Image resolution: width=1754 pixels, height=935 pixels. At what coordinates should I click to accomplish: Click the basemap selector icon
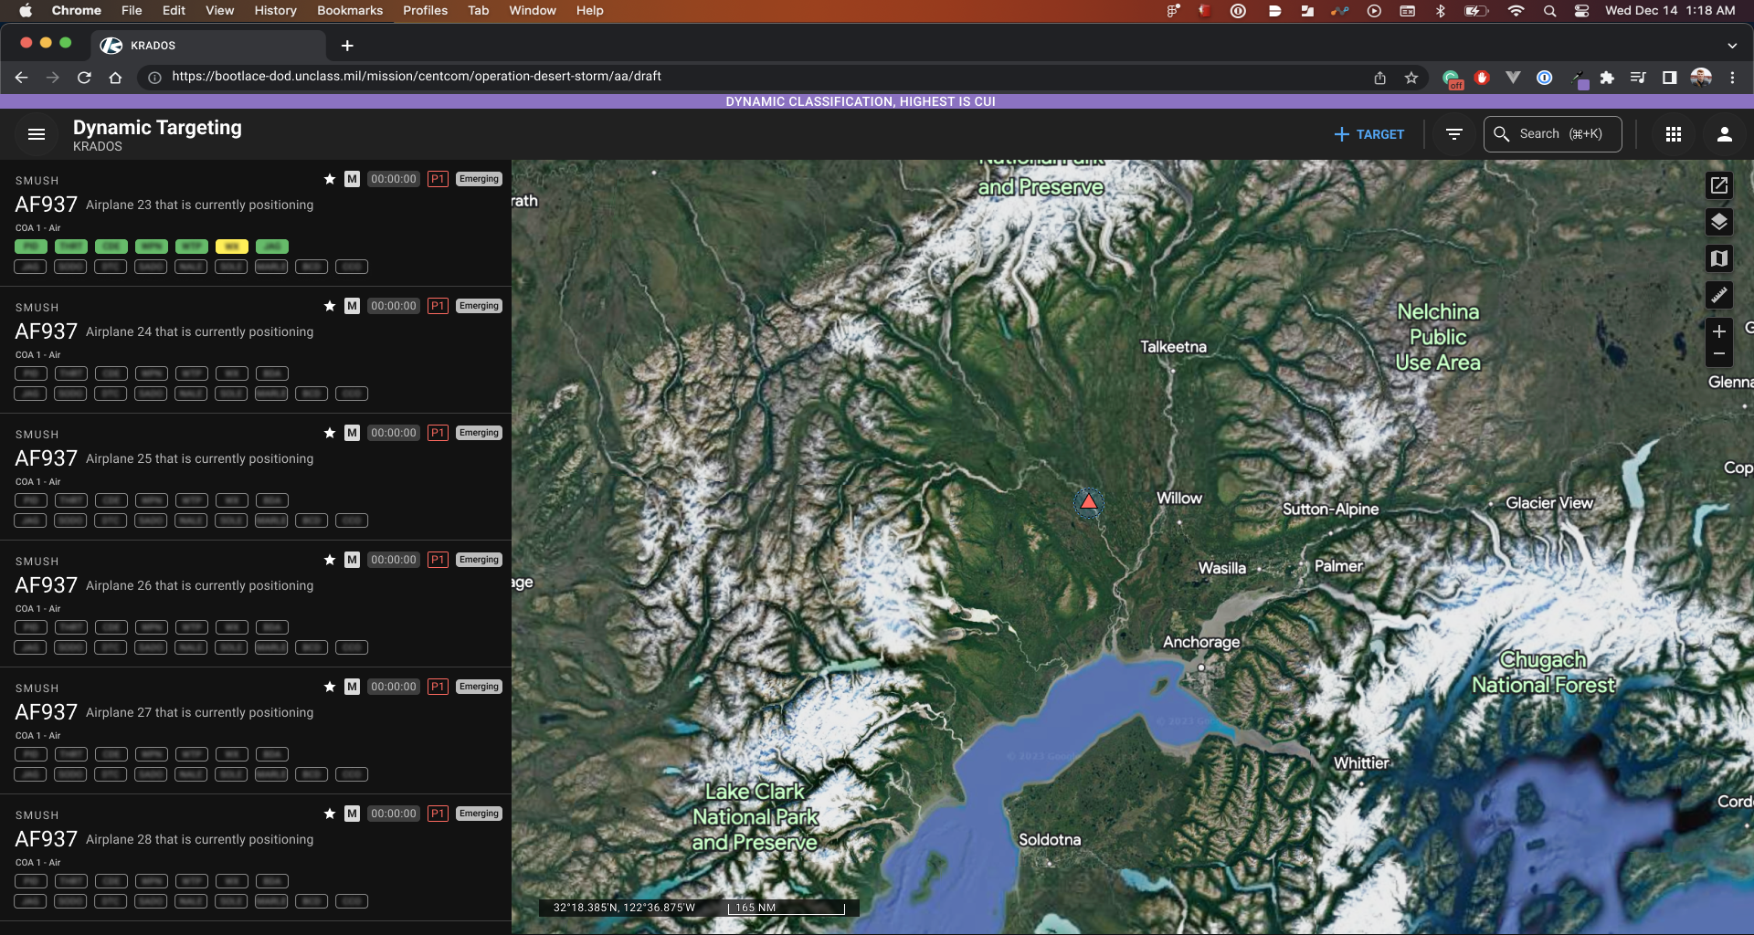[1718, 258]
